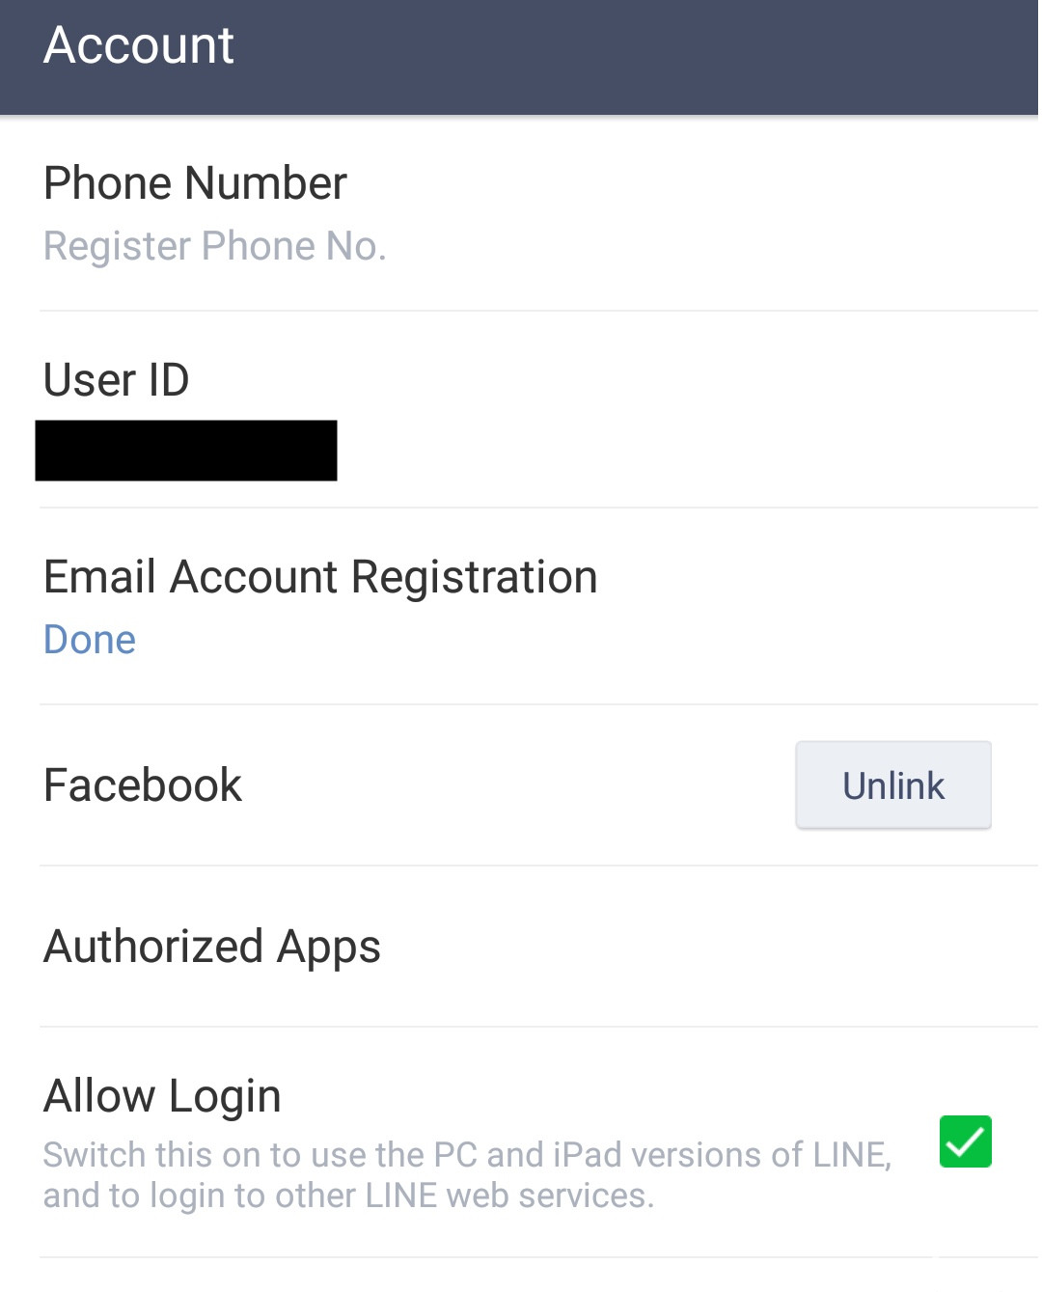1042x1292 pixels.
Task: Uncheck the green Allow Login checkbox
Action: (x=965, y=1141)
